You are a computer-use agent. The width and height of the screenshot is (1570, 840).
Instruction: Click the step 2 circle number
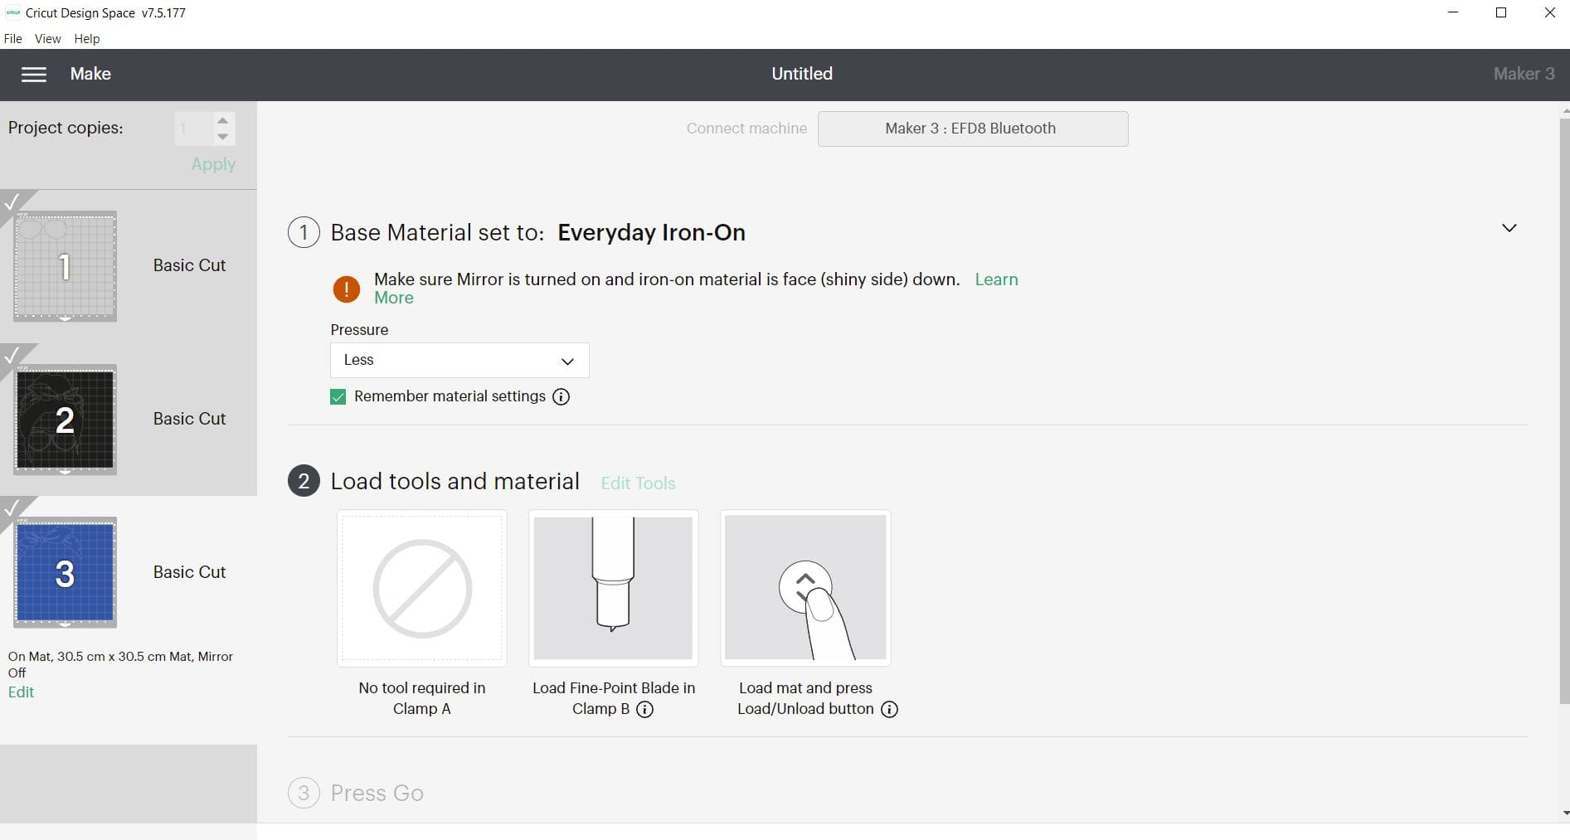(x=304, y=482)
